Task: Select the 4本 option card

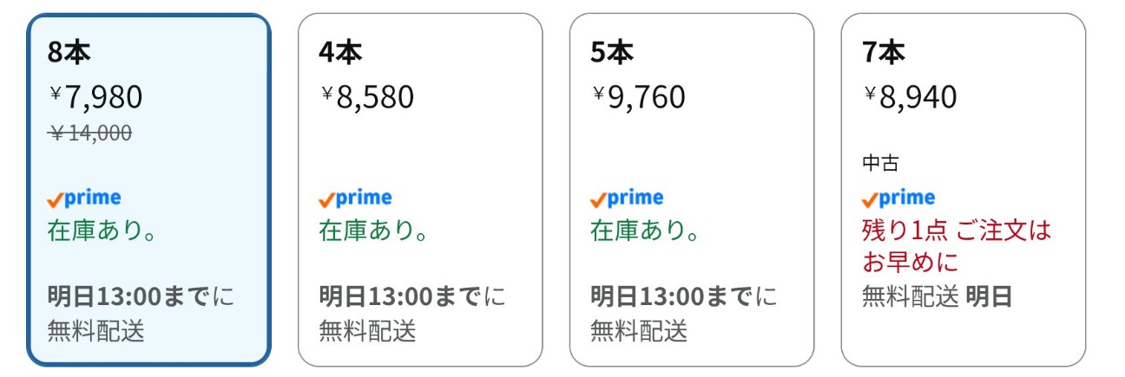Action: pos(420,190)
